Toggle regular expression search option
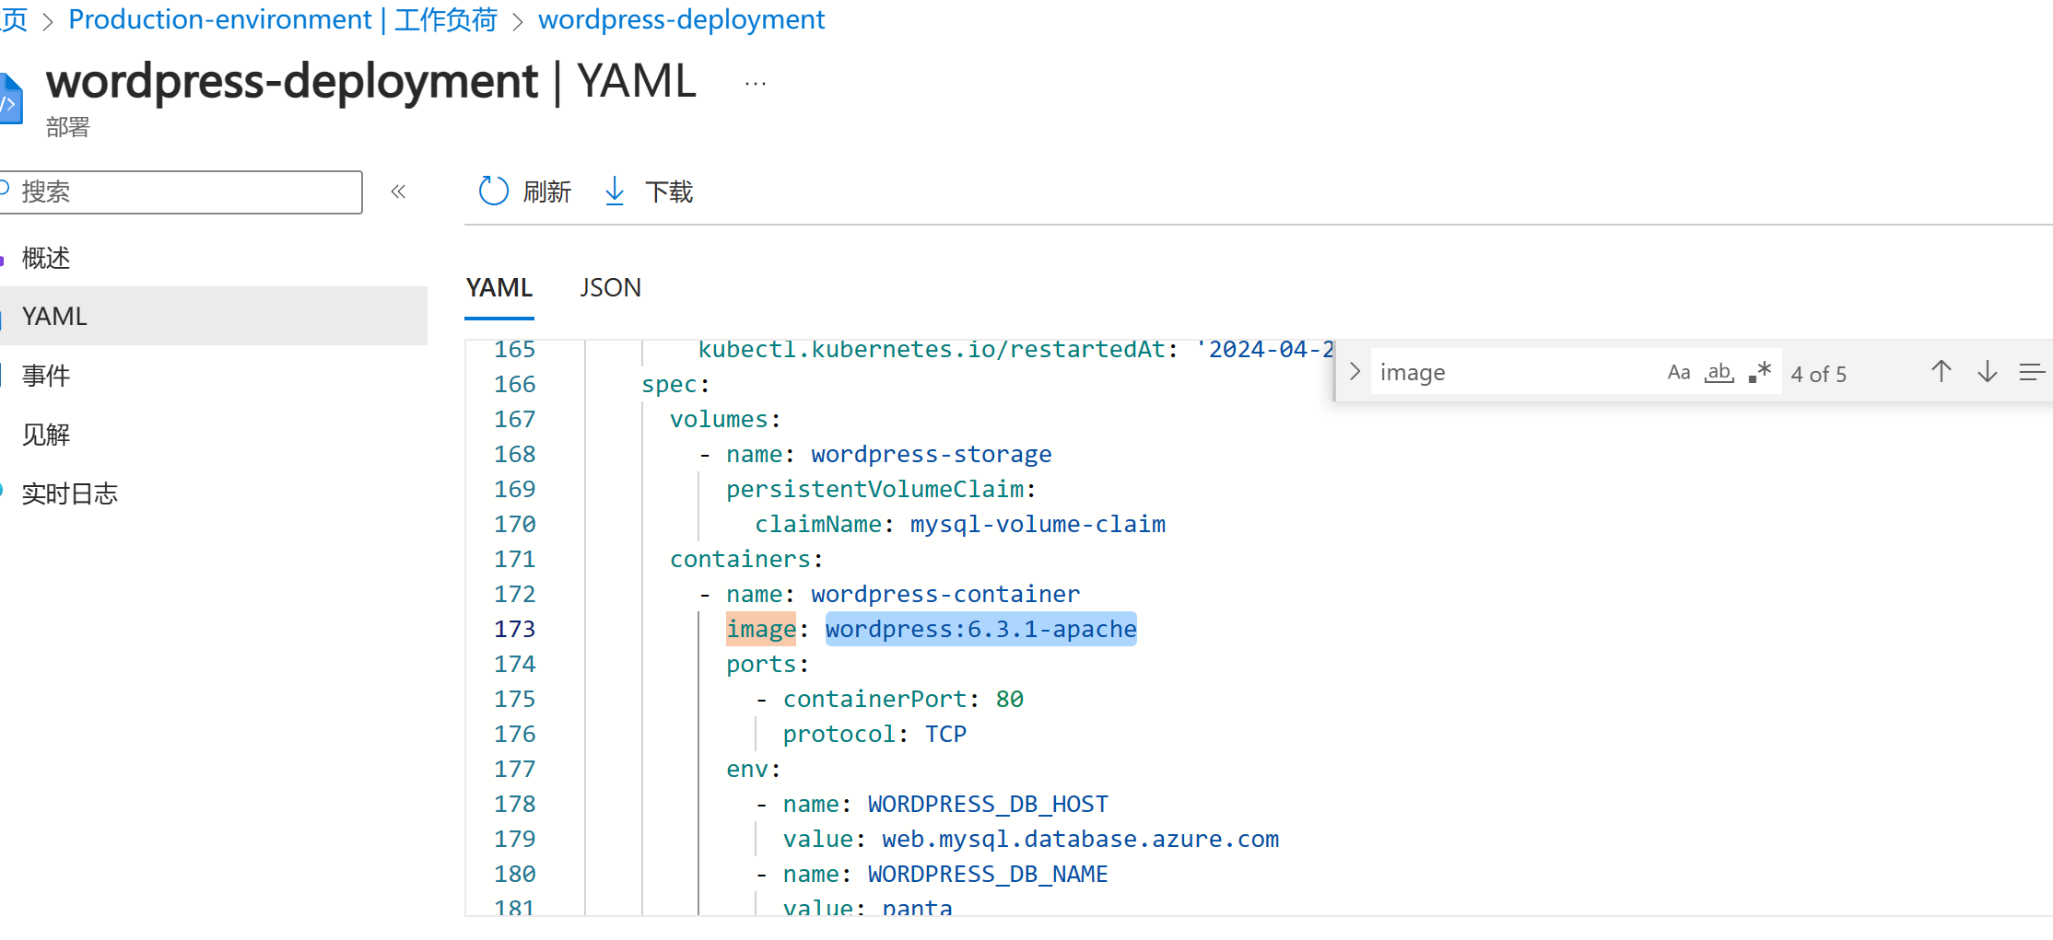This screenshot has width=2053, height=940. 1760,372
